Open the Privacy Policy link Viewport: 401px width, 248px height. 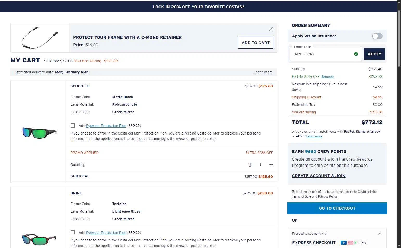[328, 196]
